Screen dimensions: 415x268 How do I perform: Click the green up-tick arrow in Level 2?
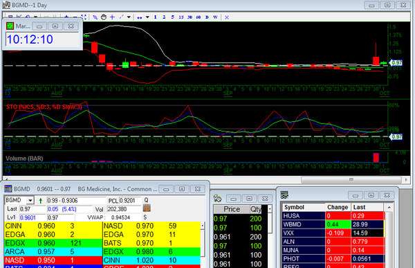click(x=41, y=201)
